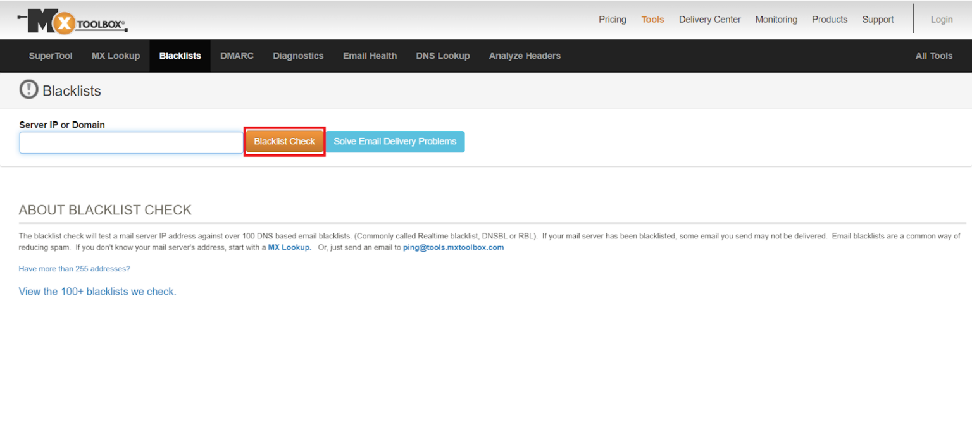Viewport: 972px width, 439px height.
Task: Open the Email Health tab
Action: point(370,56)
